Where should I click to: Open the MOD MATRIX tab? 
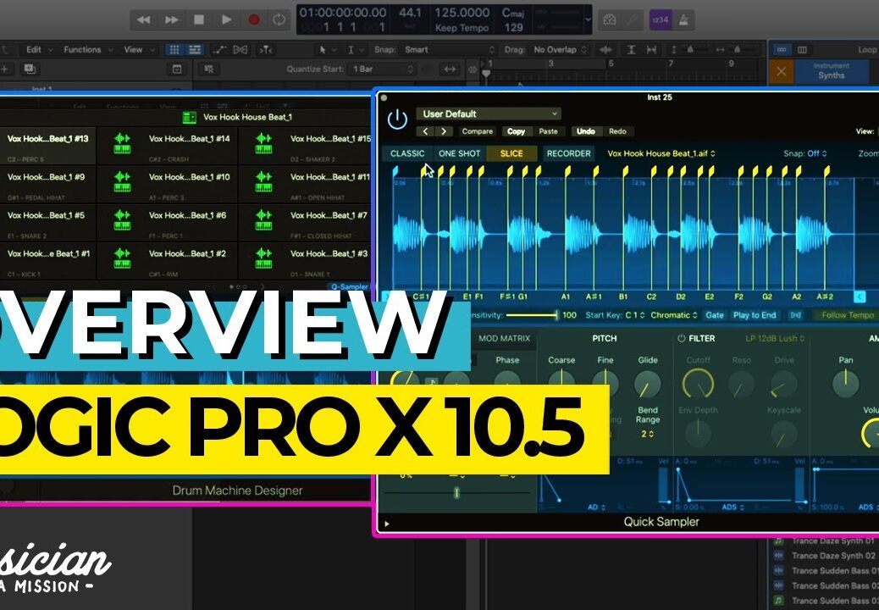(x=504, y=339)
